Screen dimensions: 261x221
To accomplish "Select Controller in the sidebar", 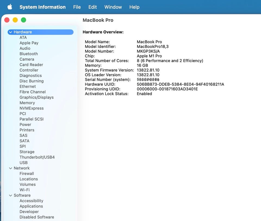I will click(x=29, y=70).
